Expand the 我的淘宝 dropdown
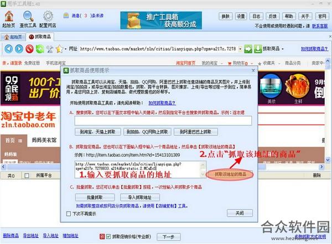Screen dimensions: 332x244 pyautogui.click(x=222, y=63)
